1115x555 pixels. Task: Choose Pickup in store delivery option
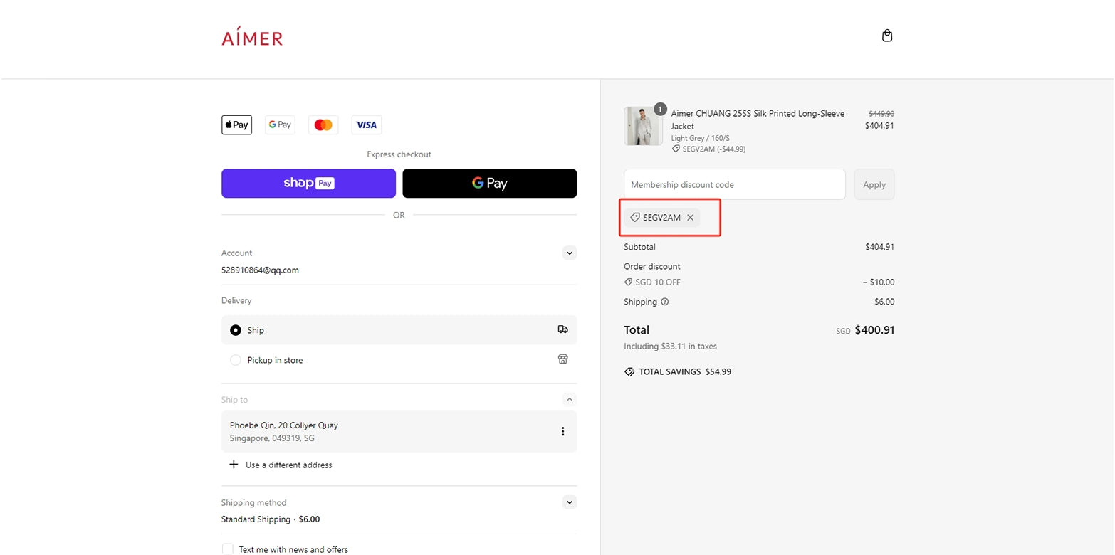click(399, 360)
